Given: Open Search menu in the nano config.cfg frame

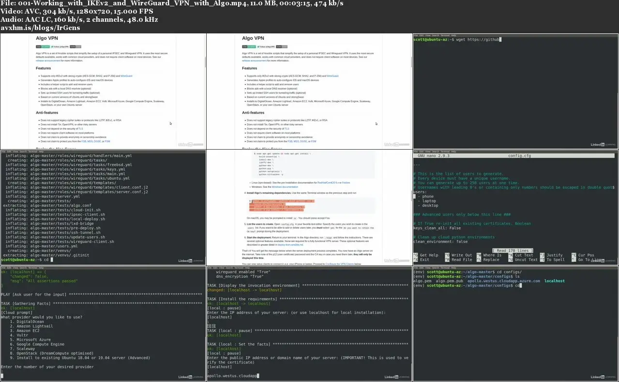Looking at the screenshot, I should pyautogui.click(x=435, y=152).
